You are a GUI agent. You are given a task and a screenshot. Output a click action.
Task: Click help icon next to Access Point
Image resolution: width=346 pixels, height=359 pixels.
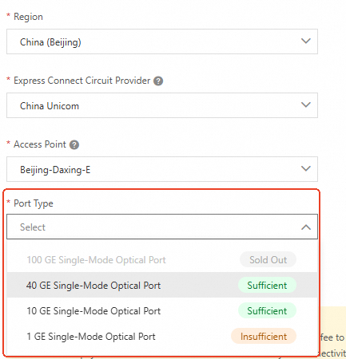(74, 145)
